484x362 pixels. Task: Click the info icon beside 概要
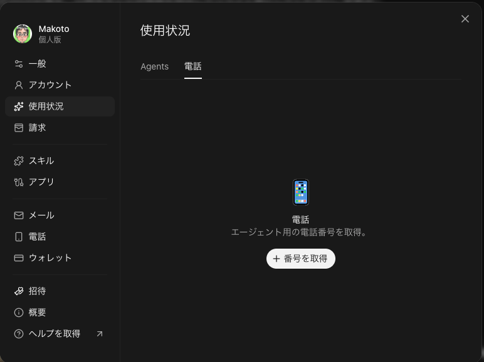point(19,313)
